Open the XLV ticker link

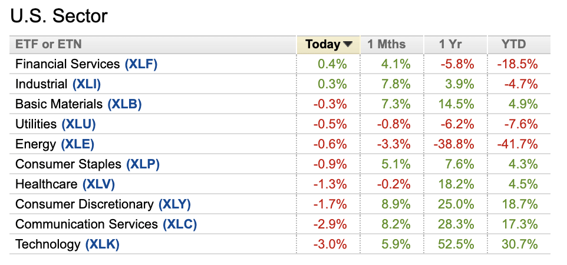[98, 184]
